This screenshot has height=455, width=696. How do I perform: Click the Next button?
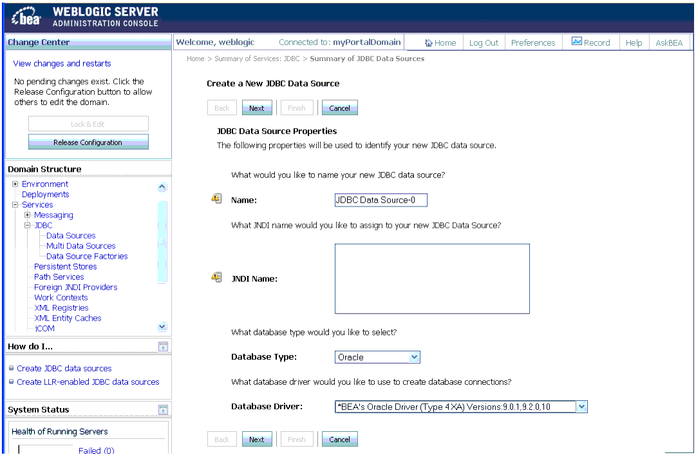[x=257, y=107]
